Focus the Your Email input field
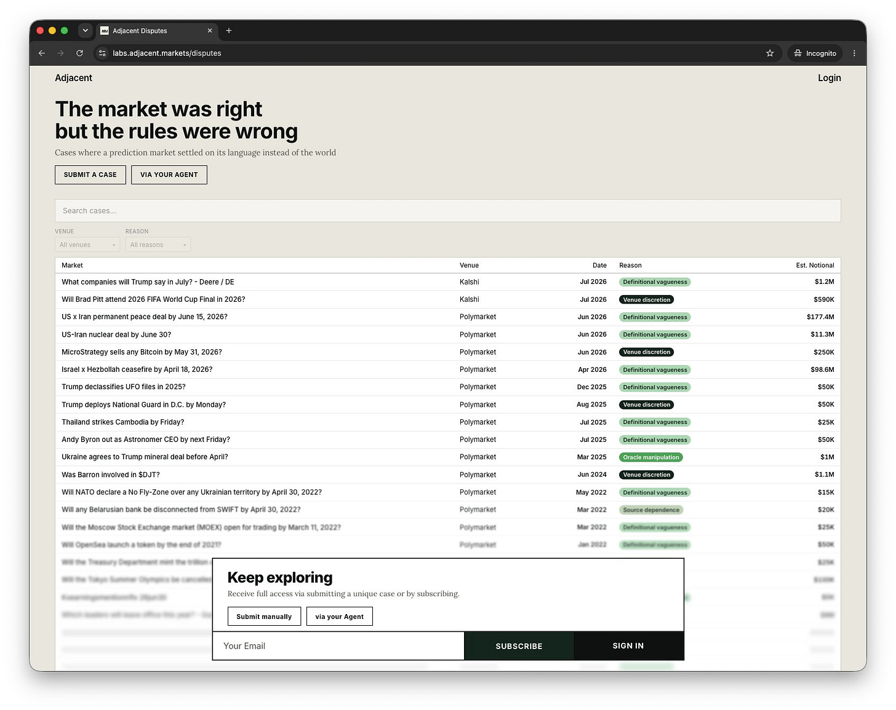This screenshot has width=896, height=710. click(338, 646)
